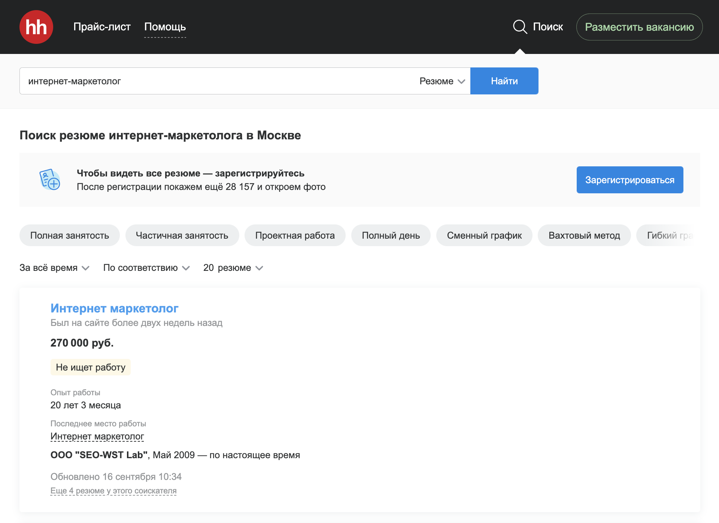Click Чтобы видеть все резюме banner heading
Image resolution: width=719 pixels, height=523 pixels.
coord(191,173)
